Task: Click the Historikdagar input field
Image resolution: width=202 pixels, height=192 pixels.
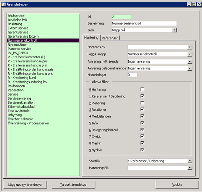Action: click(x=132, y=75)
